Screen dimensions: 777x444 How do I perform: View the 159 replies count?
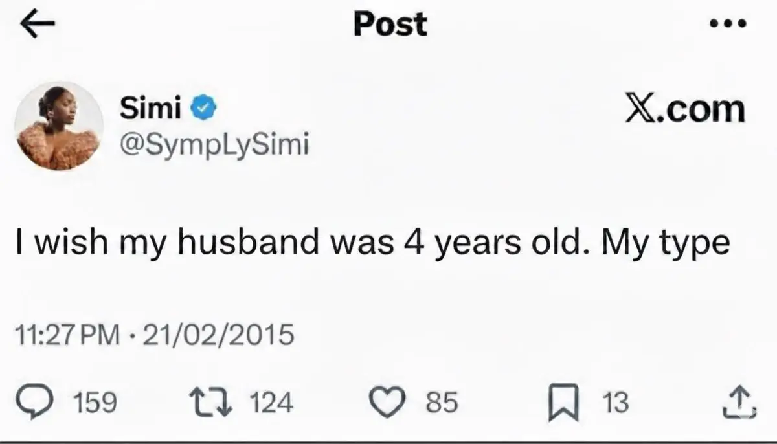pos(96,403)
